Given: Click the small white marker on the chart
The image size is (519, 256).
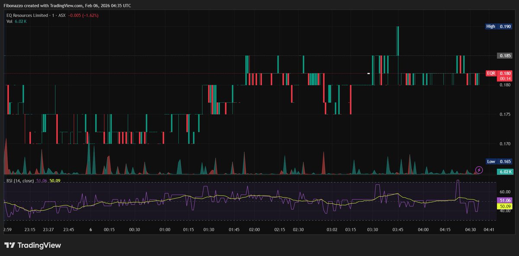Looking at the screenshot, I should click(368, 74).
